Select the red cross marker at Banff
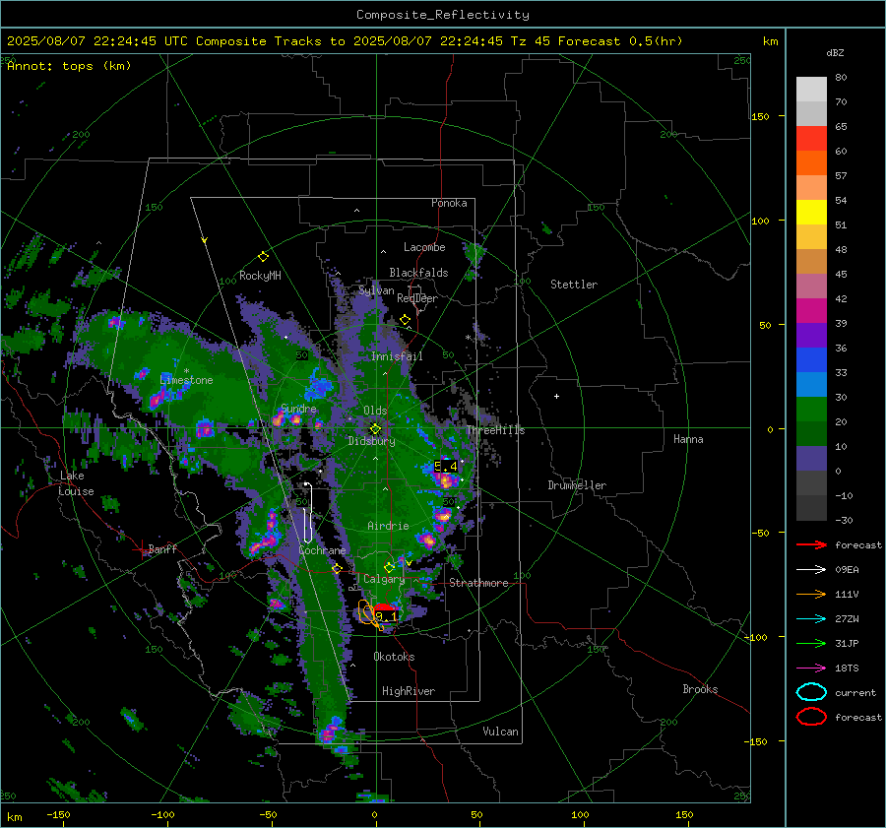 (x=141, y=549)
